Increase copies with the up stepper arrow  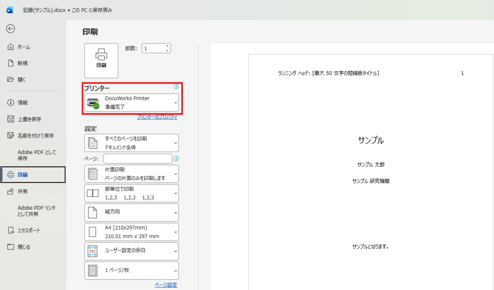click(167, 46)
